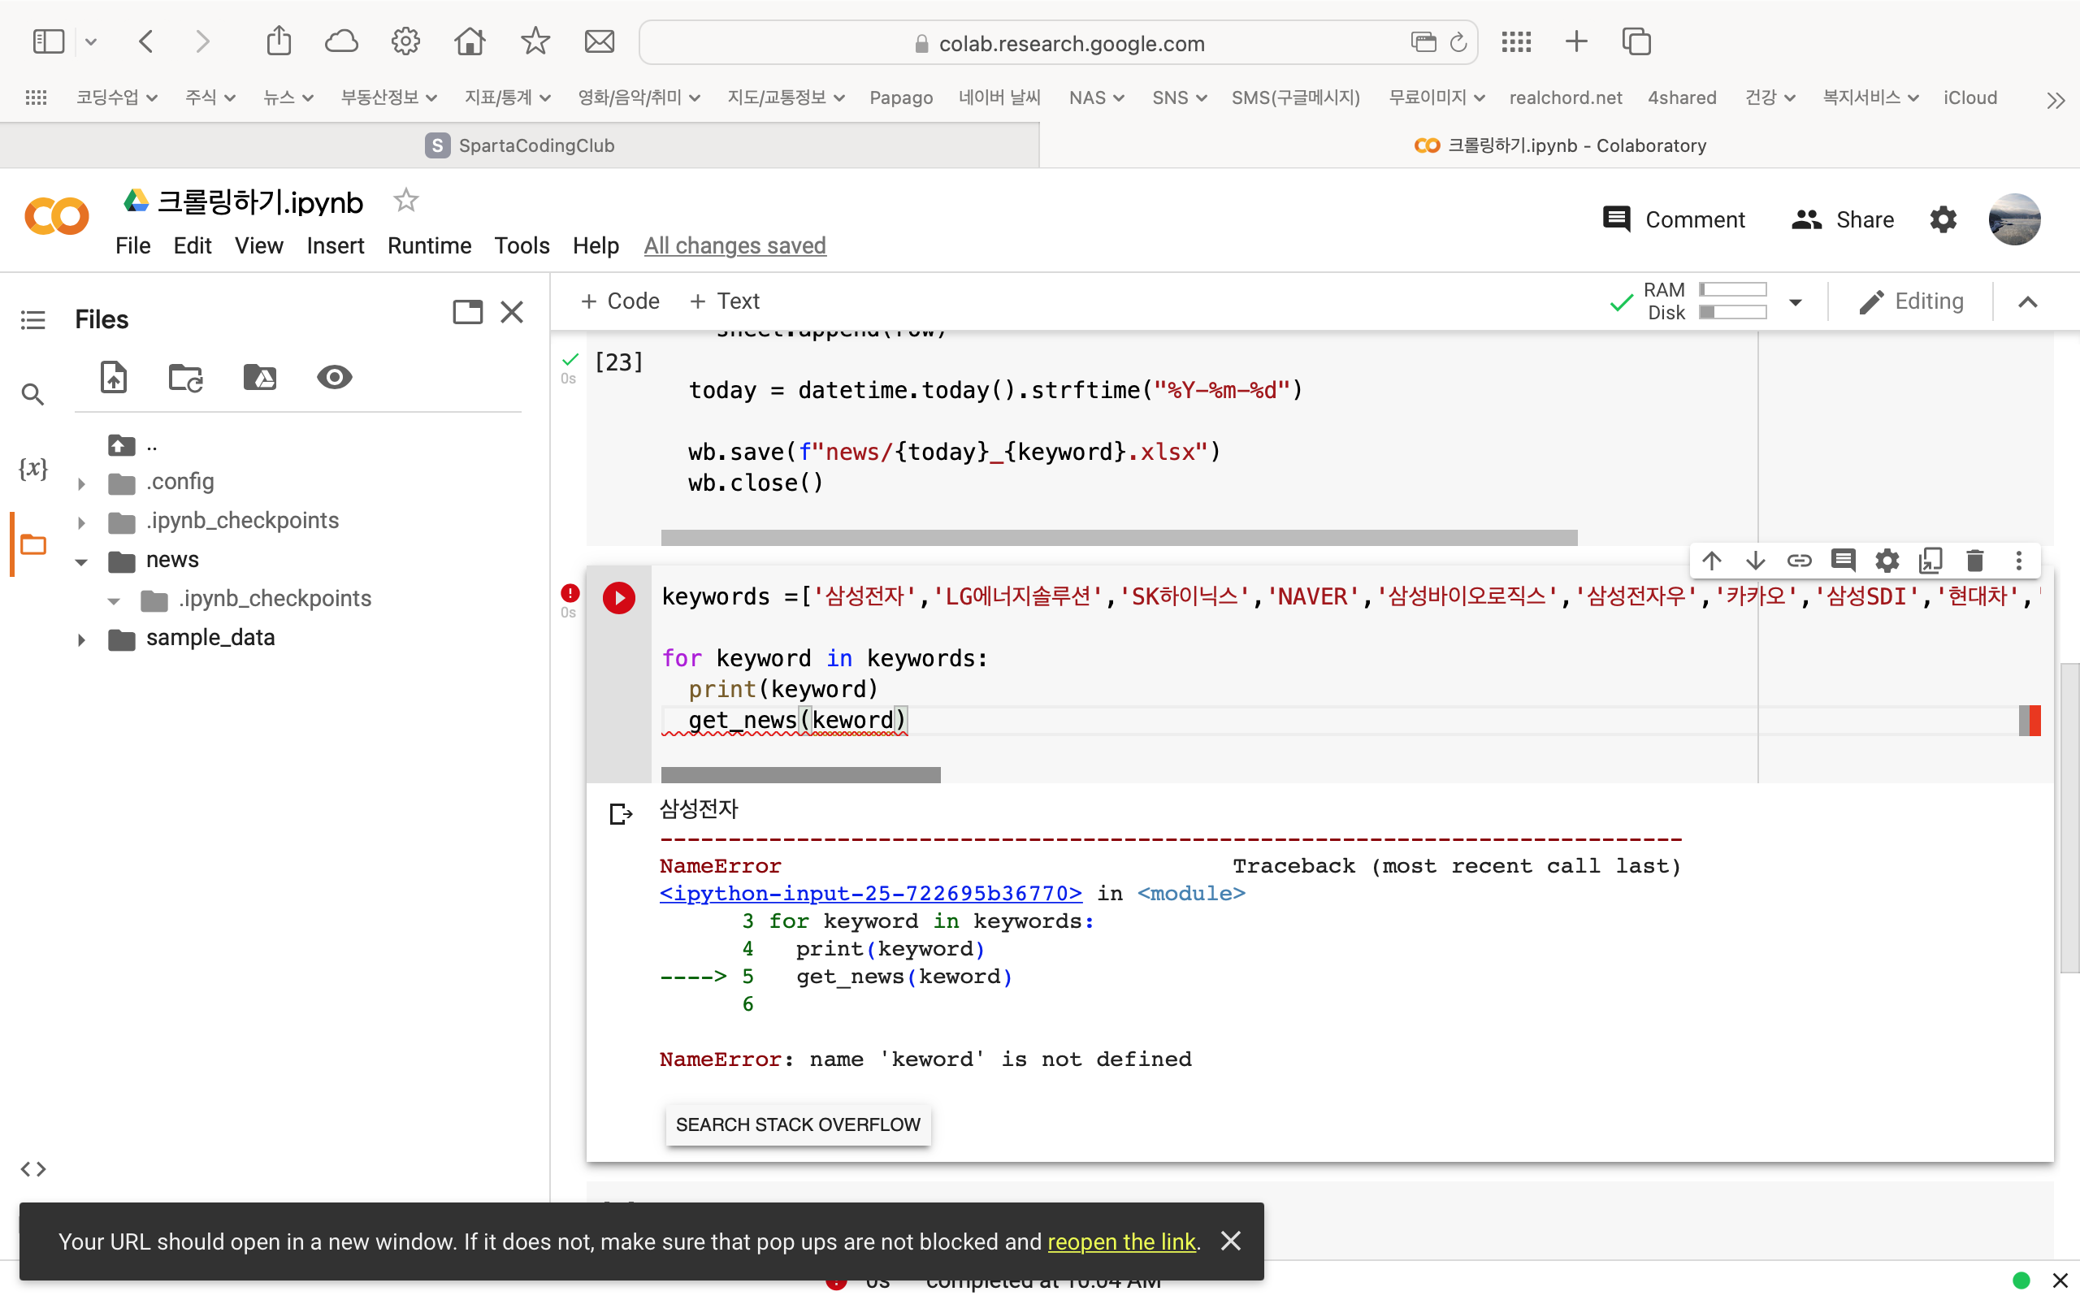Open the Help menu
The image size is (2080, 1300).
click(x=596, y=246)
